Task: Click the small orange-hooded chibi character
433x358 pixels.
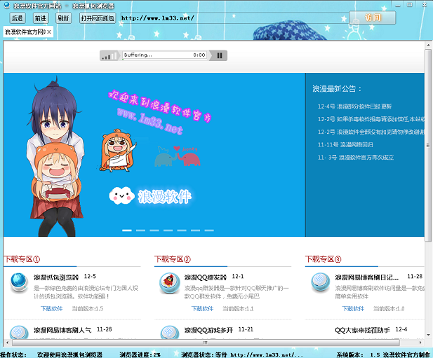Action: pos(117,150)
